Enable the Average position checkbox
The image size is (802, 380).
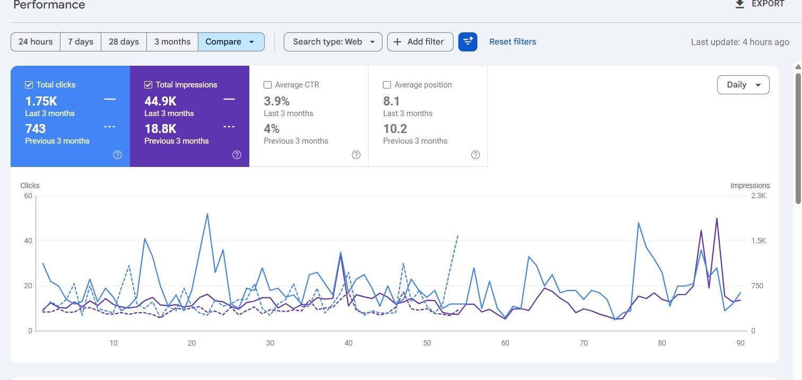(387, 85)
